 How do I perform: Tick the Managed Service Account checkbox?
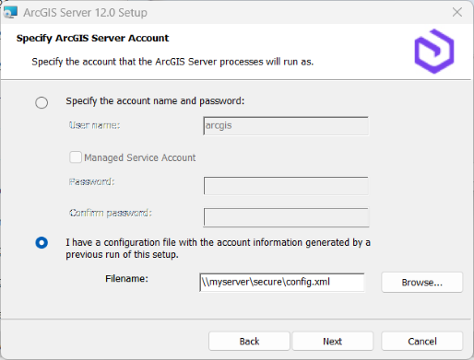[x=76, y=157]
